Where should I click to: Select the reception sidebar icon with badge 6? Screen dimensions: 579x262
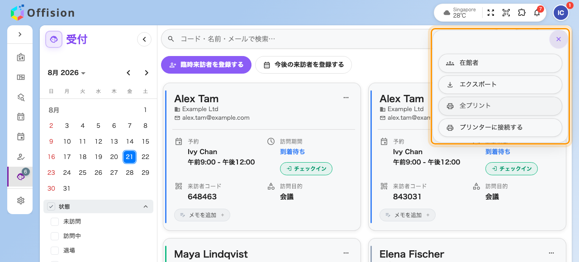(20, 177)
